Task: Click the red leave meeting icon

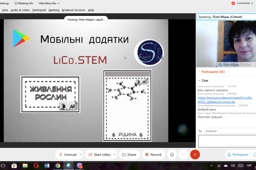Action: [195, 155]
